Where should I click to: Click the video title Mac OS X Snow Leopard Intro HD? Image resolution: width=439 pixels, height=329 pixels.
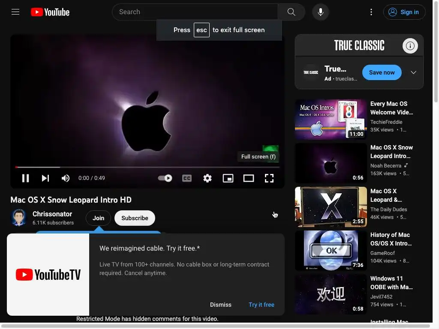pos(71,200)
